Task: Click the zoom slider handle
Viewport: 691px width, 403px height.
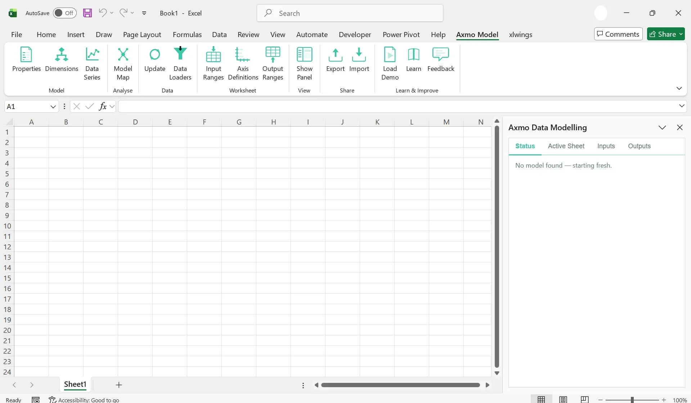Action: [x=632, y=400]
